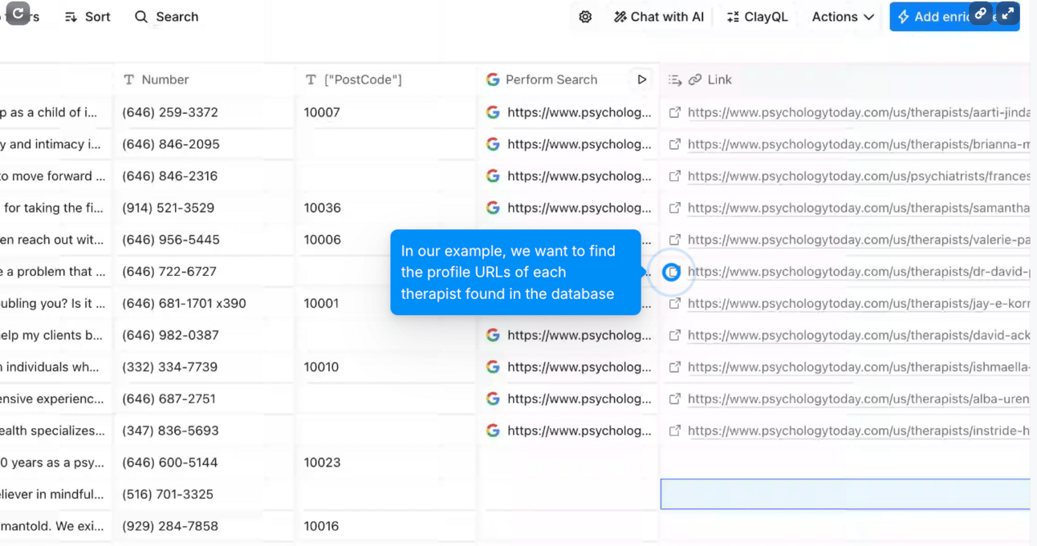Open the psychiatrists/frances profile link
Image resolution: width=1037 pixels, height=546 pixels.
coord(859,176)
